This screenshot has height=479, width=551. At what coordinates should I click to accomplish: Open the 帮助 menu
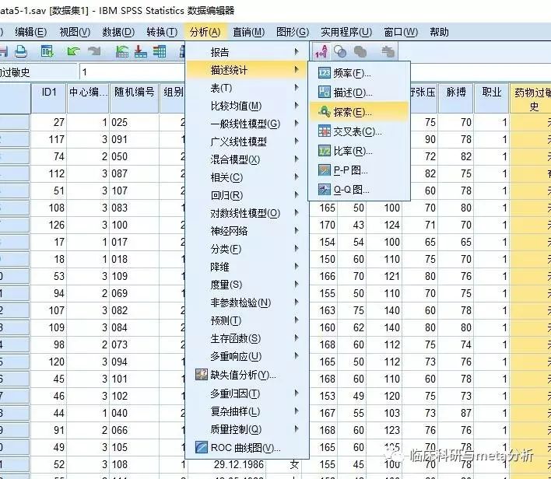[439, 33]
